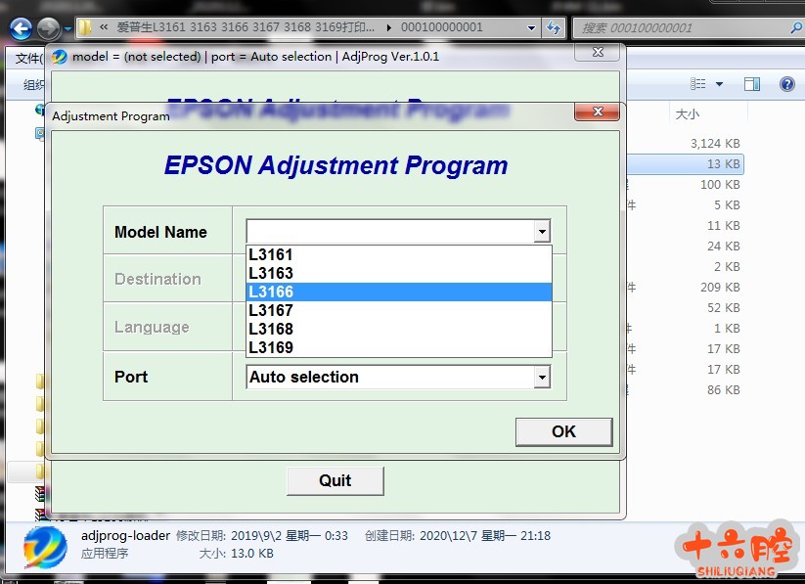The image size is (805, 584).
Task: Click the Explorer back navigation arrow
Action: (21, 28)
